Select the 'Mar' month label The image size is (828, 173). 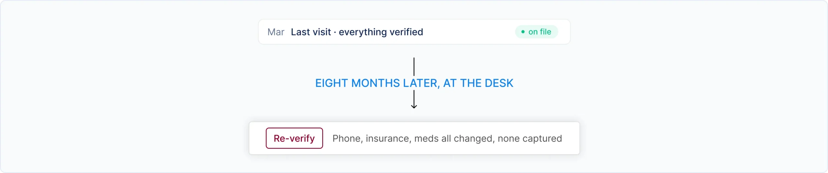tap(276, 32)
